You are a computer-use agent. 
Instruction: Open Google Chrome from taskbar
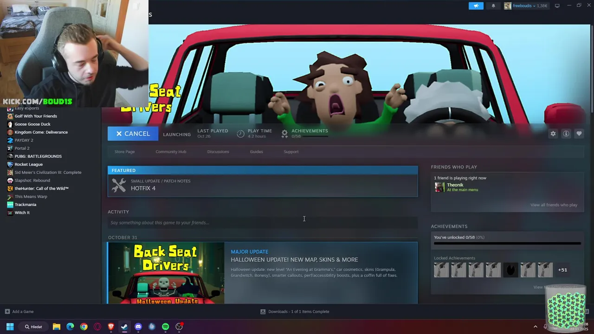(x=84, y=327)
